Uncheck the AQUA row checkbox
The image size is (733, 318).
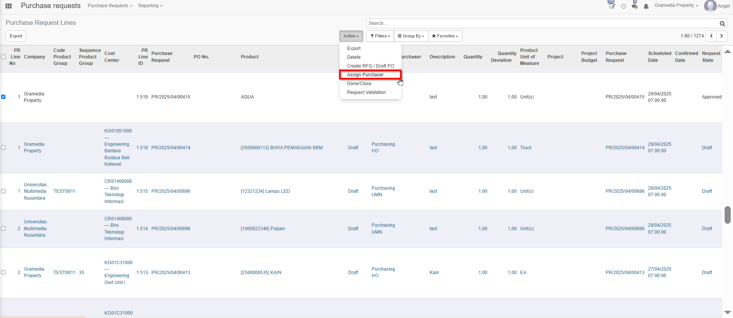pos(3,97)
